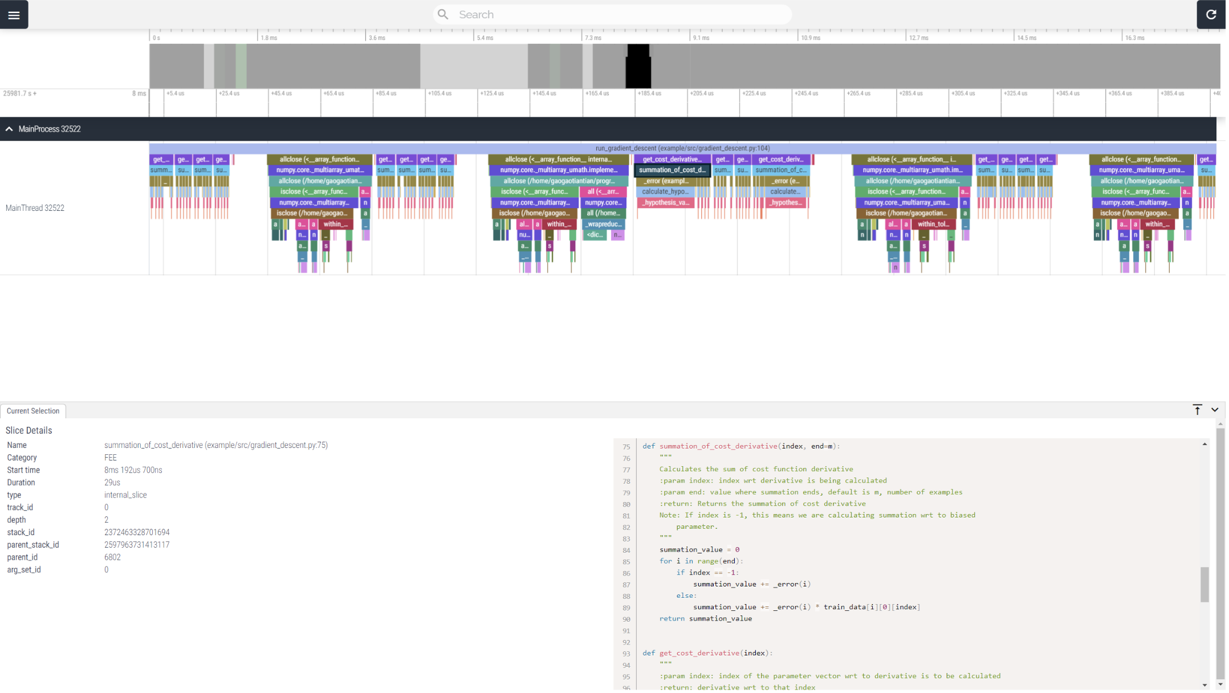Select the _hypothesis_va slice in pink
The height and width of the screenshot is (693, 1229).
666,203
